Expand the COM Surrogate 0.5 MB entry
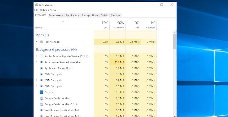The image size is (228, 117). coord(36,86)
